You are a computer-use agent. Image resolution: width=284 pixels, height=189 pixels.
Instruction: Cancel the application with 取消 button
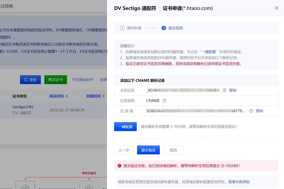pos(173,150)
